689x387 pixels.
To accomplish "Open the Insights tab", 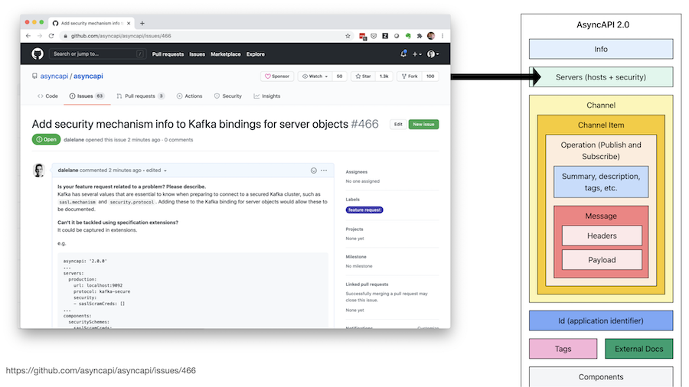I will (x=266, y=96).
